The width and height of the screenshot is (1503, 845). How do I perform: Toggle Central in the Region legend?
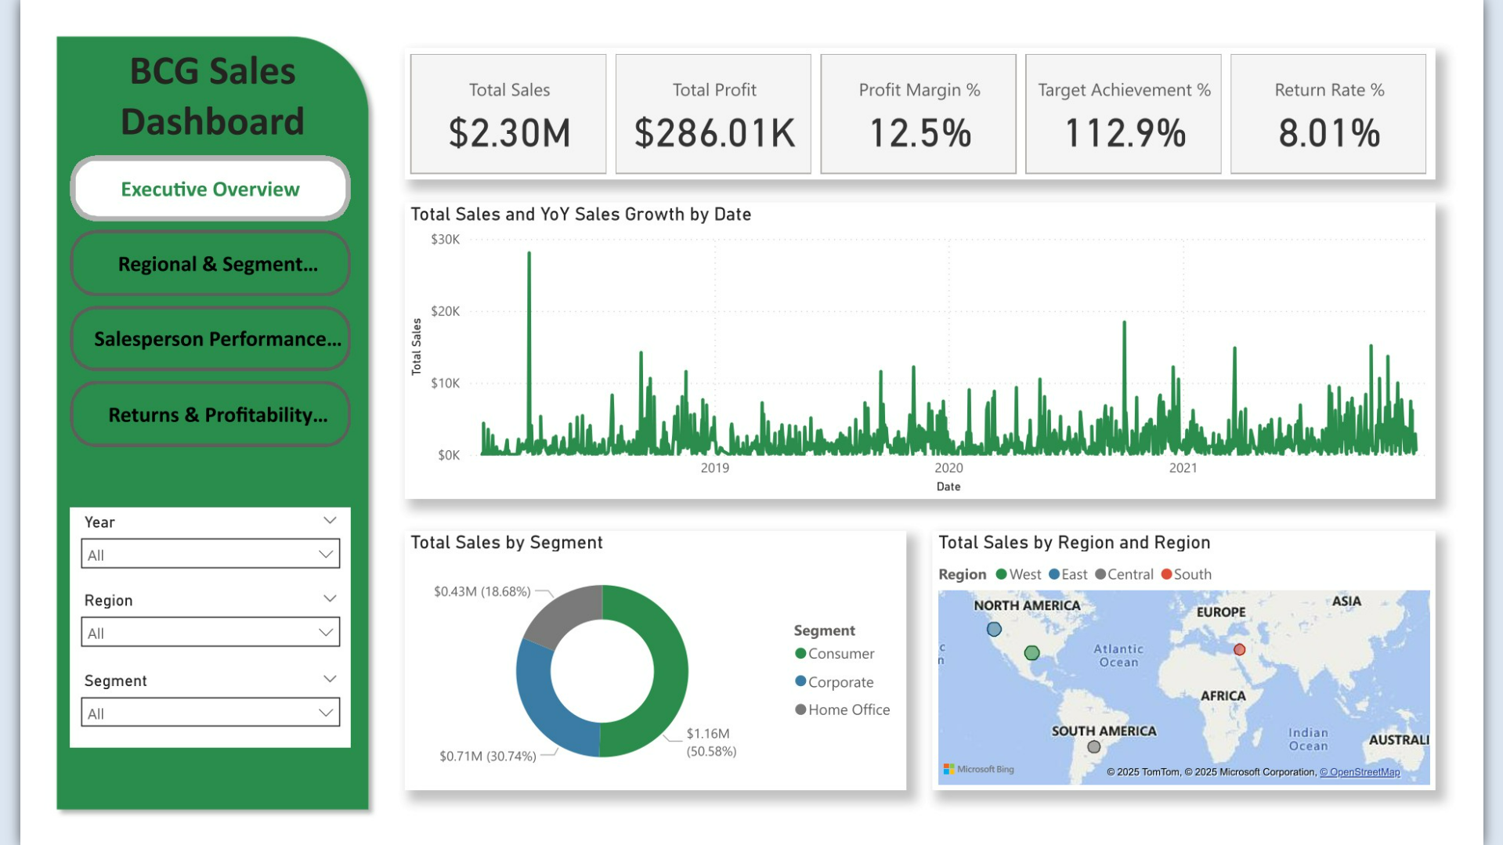(x=1124, y=574)
